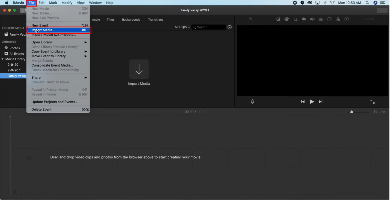Open the browser settings gear menu
The height and width of the screenshot is (200, 390).
pos(229,27)
